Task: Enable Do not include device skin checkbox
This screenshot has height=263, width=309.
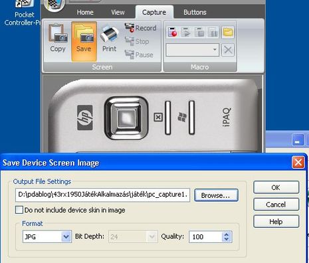Action: click(x=19, y=210)
